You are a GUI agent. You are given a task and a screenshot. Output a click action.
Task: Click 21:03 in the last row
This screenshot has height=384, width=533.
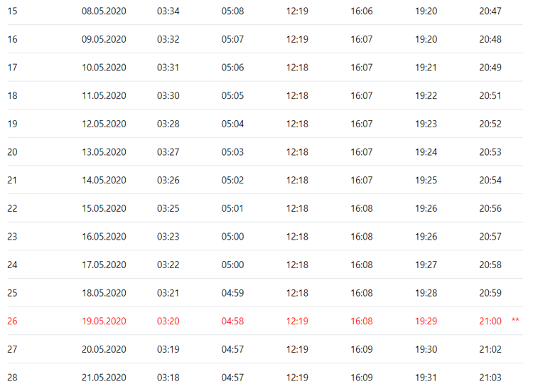pyautogui.click(x=490, y=377)
